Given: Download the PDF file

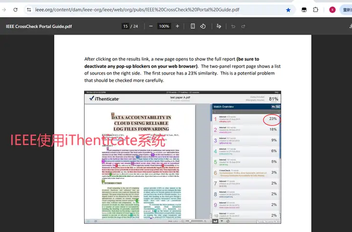Looking at the screenshot, I should (x=351, y=26).
